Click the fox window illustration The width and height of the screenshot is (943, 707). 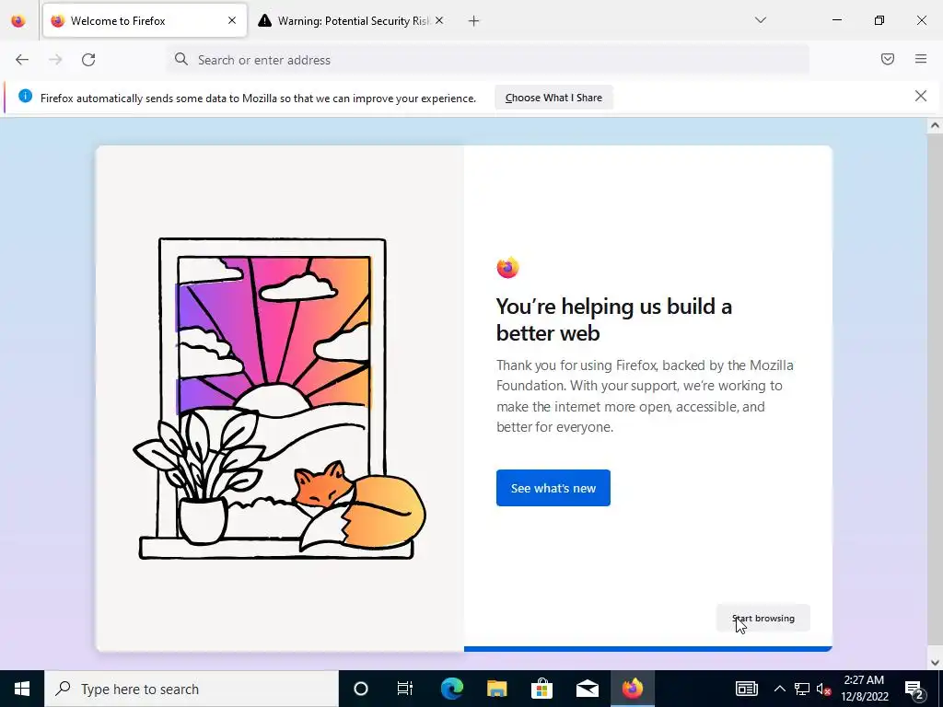pos(279,399)
